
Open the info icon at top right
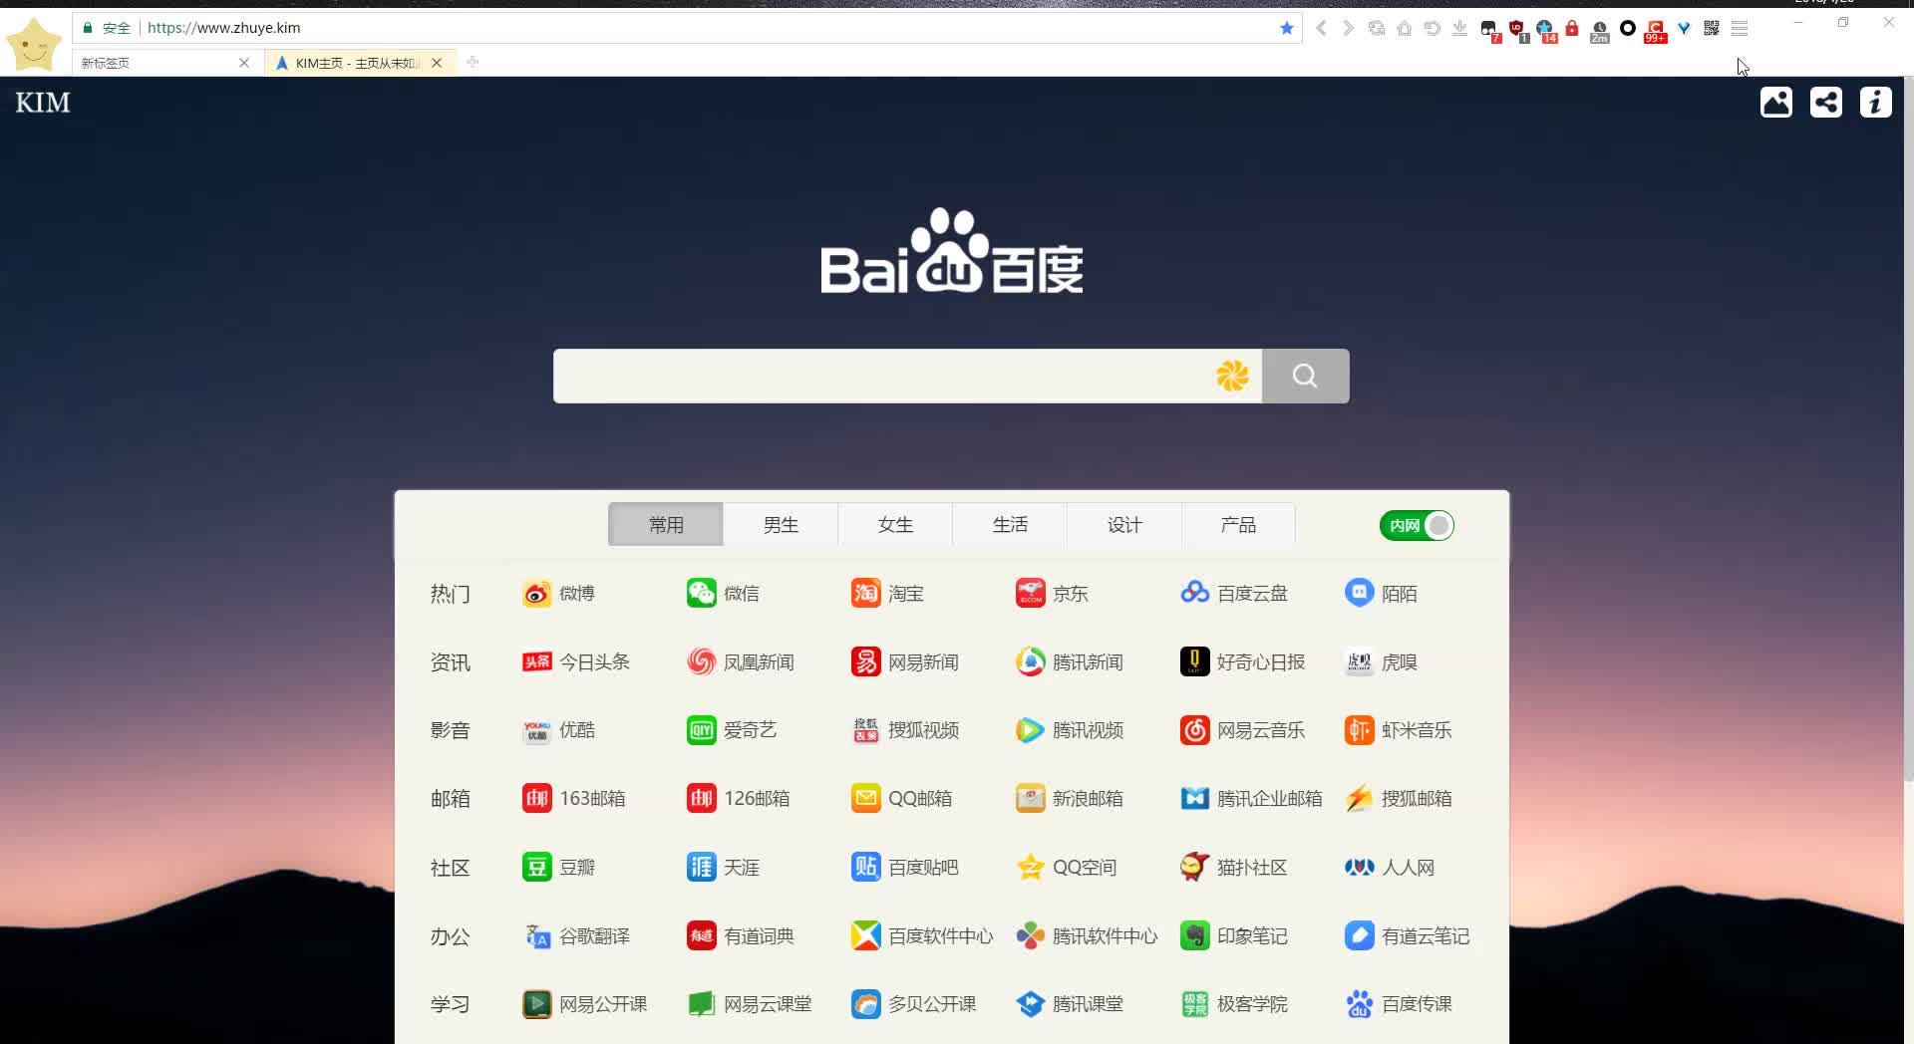1875,102
